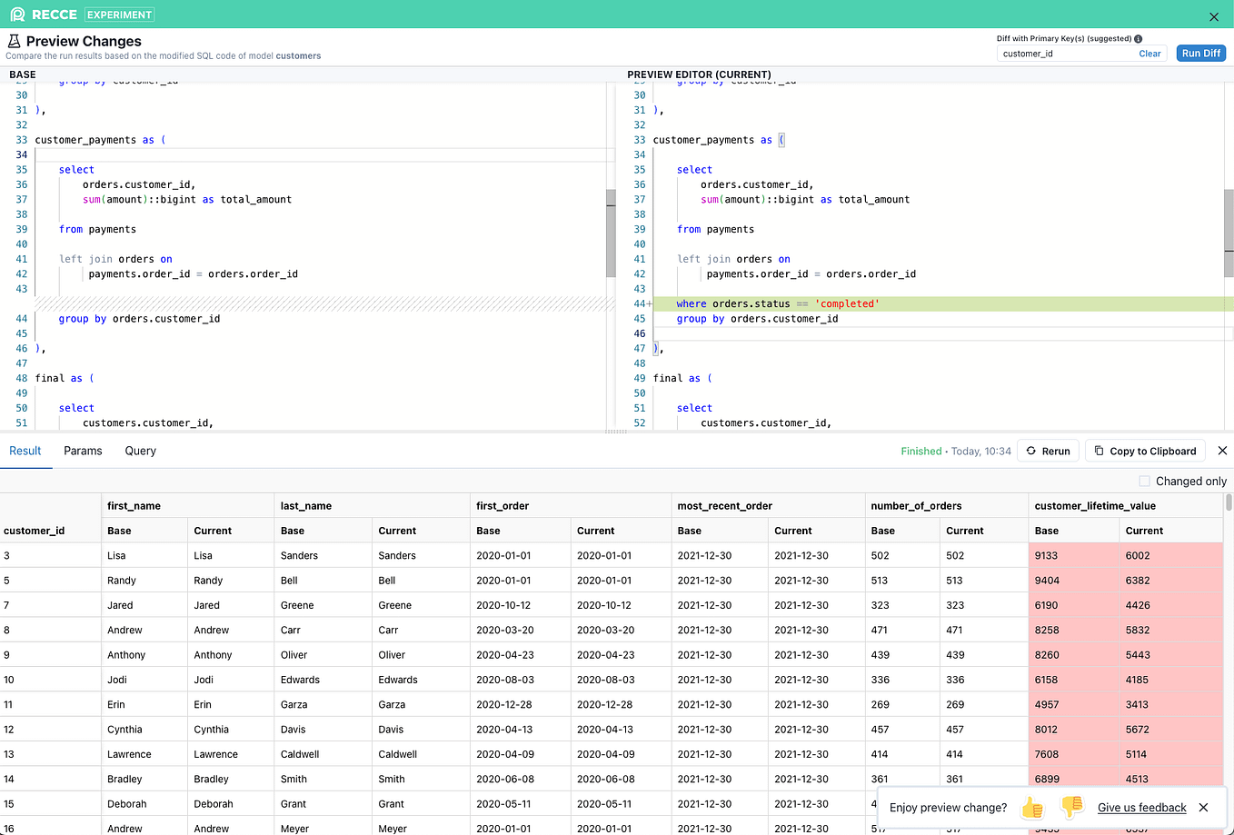Image resolution: width=1234 pixels, height=835 pixels.
Task: Switch to the Params tab
Action: (83, 450)
